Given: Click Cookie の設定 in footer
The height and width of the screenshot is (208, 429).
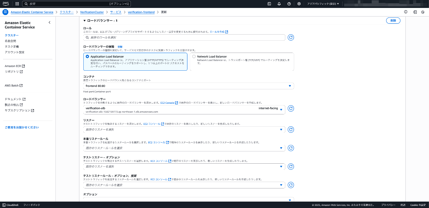Looking at the screenshot, I should (x=418, y=205).
